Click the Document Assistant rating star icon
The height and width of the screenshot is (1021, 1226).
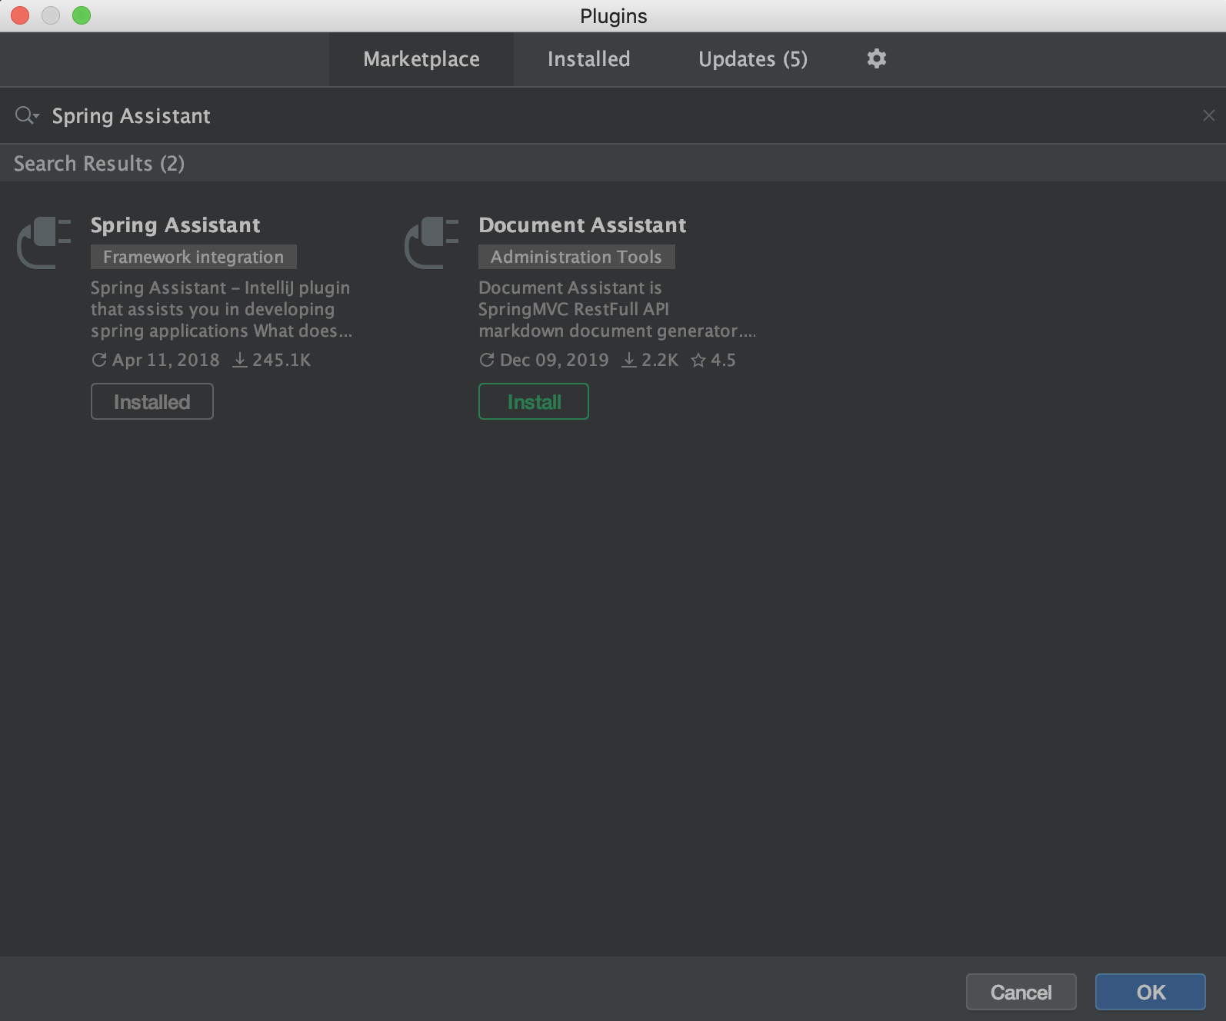point(698,360)
